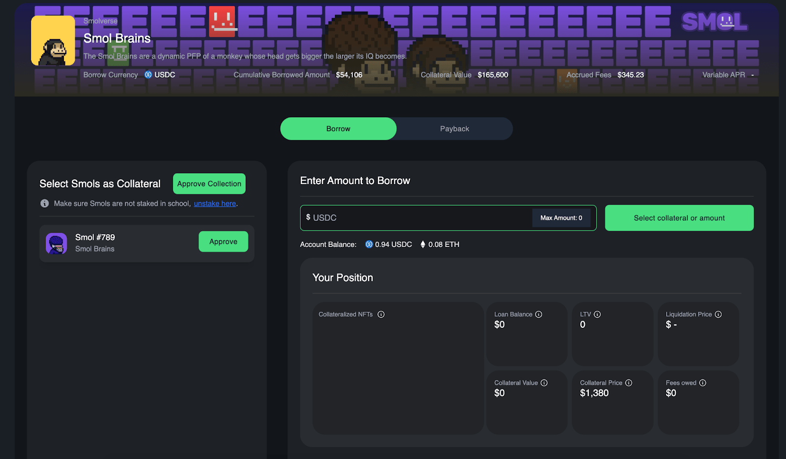The image size is (786, 459).
Task: Click the Liquidation Price info icon
Action: (718, 314)
